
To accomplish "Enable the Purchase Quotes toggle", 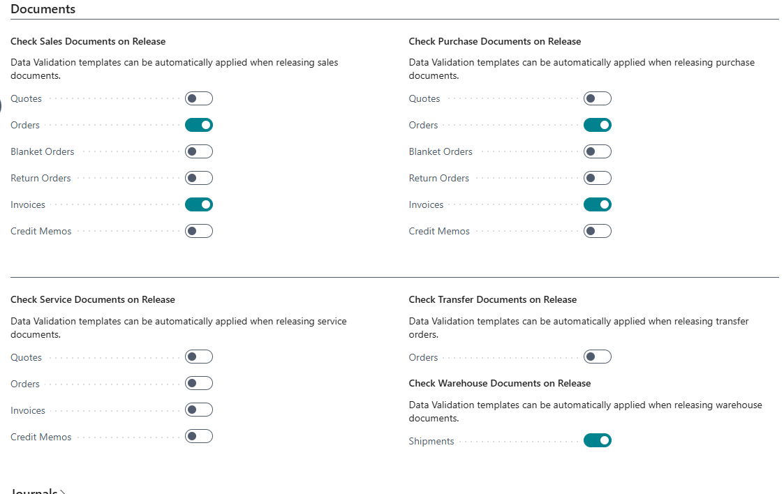I will pos(597,98).
